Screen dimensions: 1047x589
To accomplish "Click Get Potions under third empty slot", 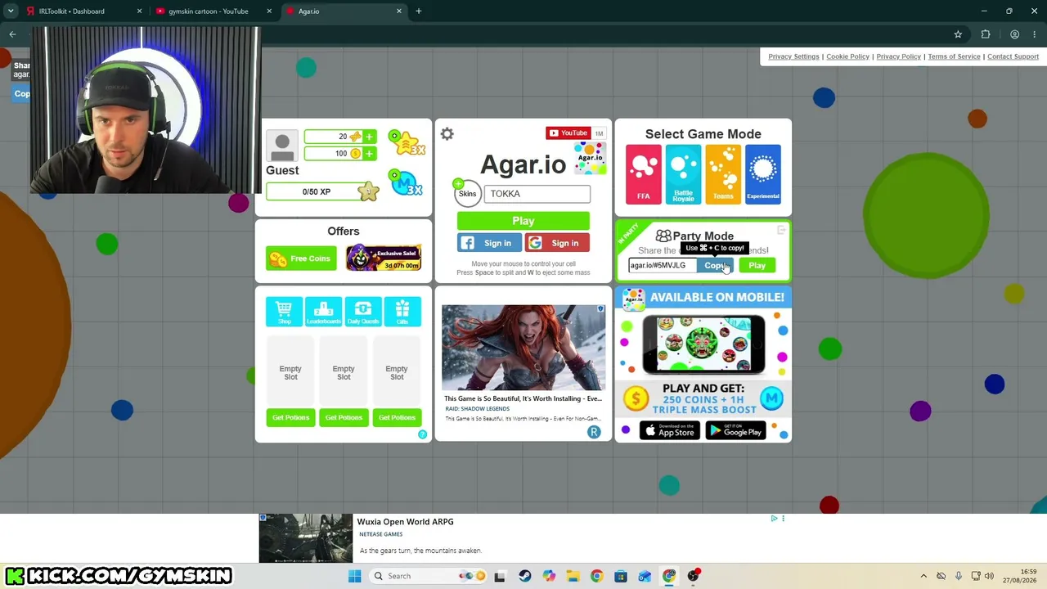I will click(x=397, y=418).
